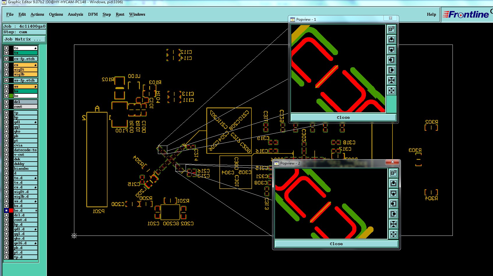Toggle display checkbox for 'to' layer
493x276 pixels.
pos(6,48)
